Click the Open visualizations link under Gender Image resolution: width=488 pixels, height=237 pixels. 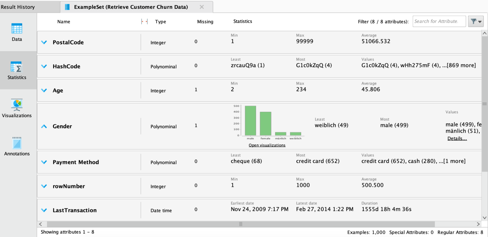(267, 145)
